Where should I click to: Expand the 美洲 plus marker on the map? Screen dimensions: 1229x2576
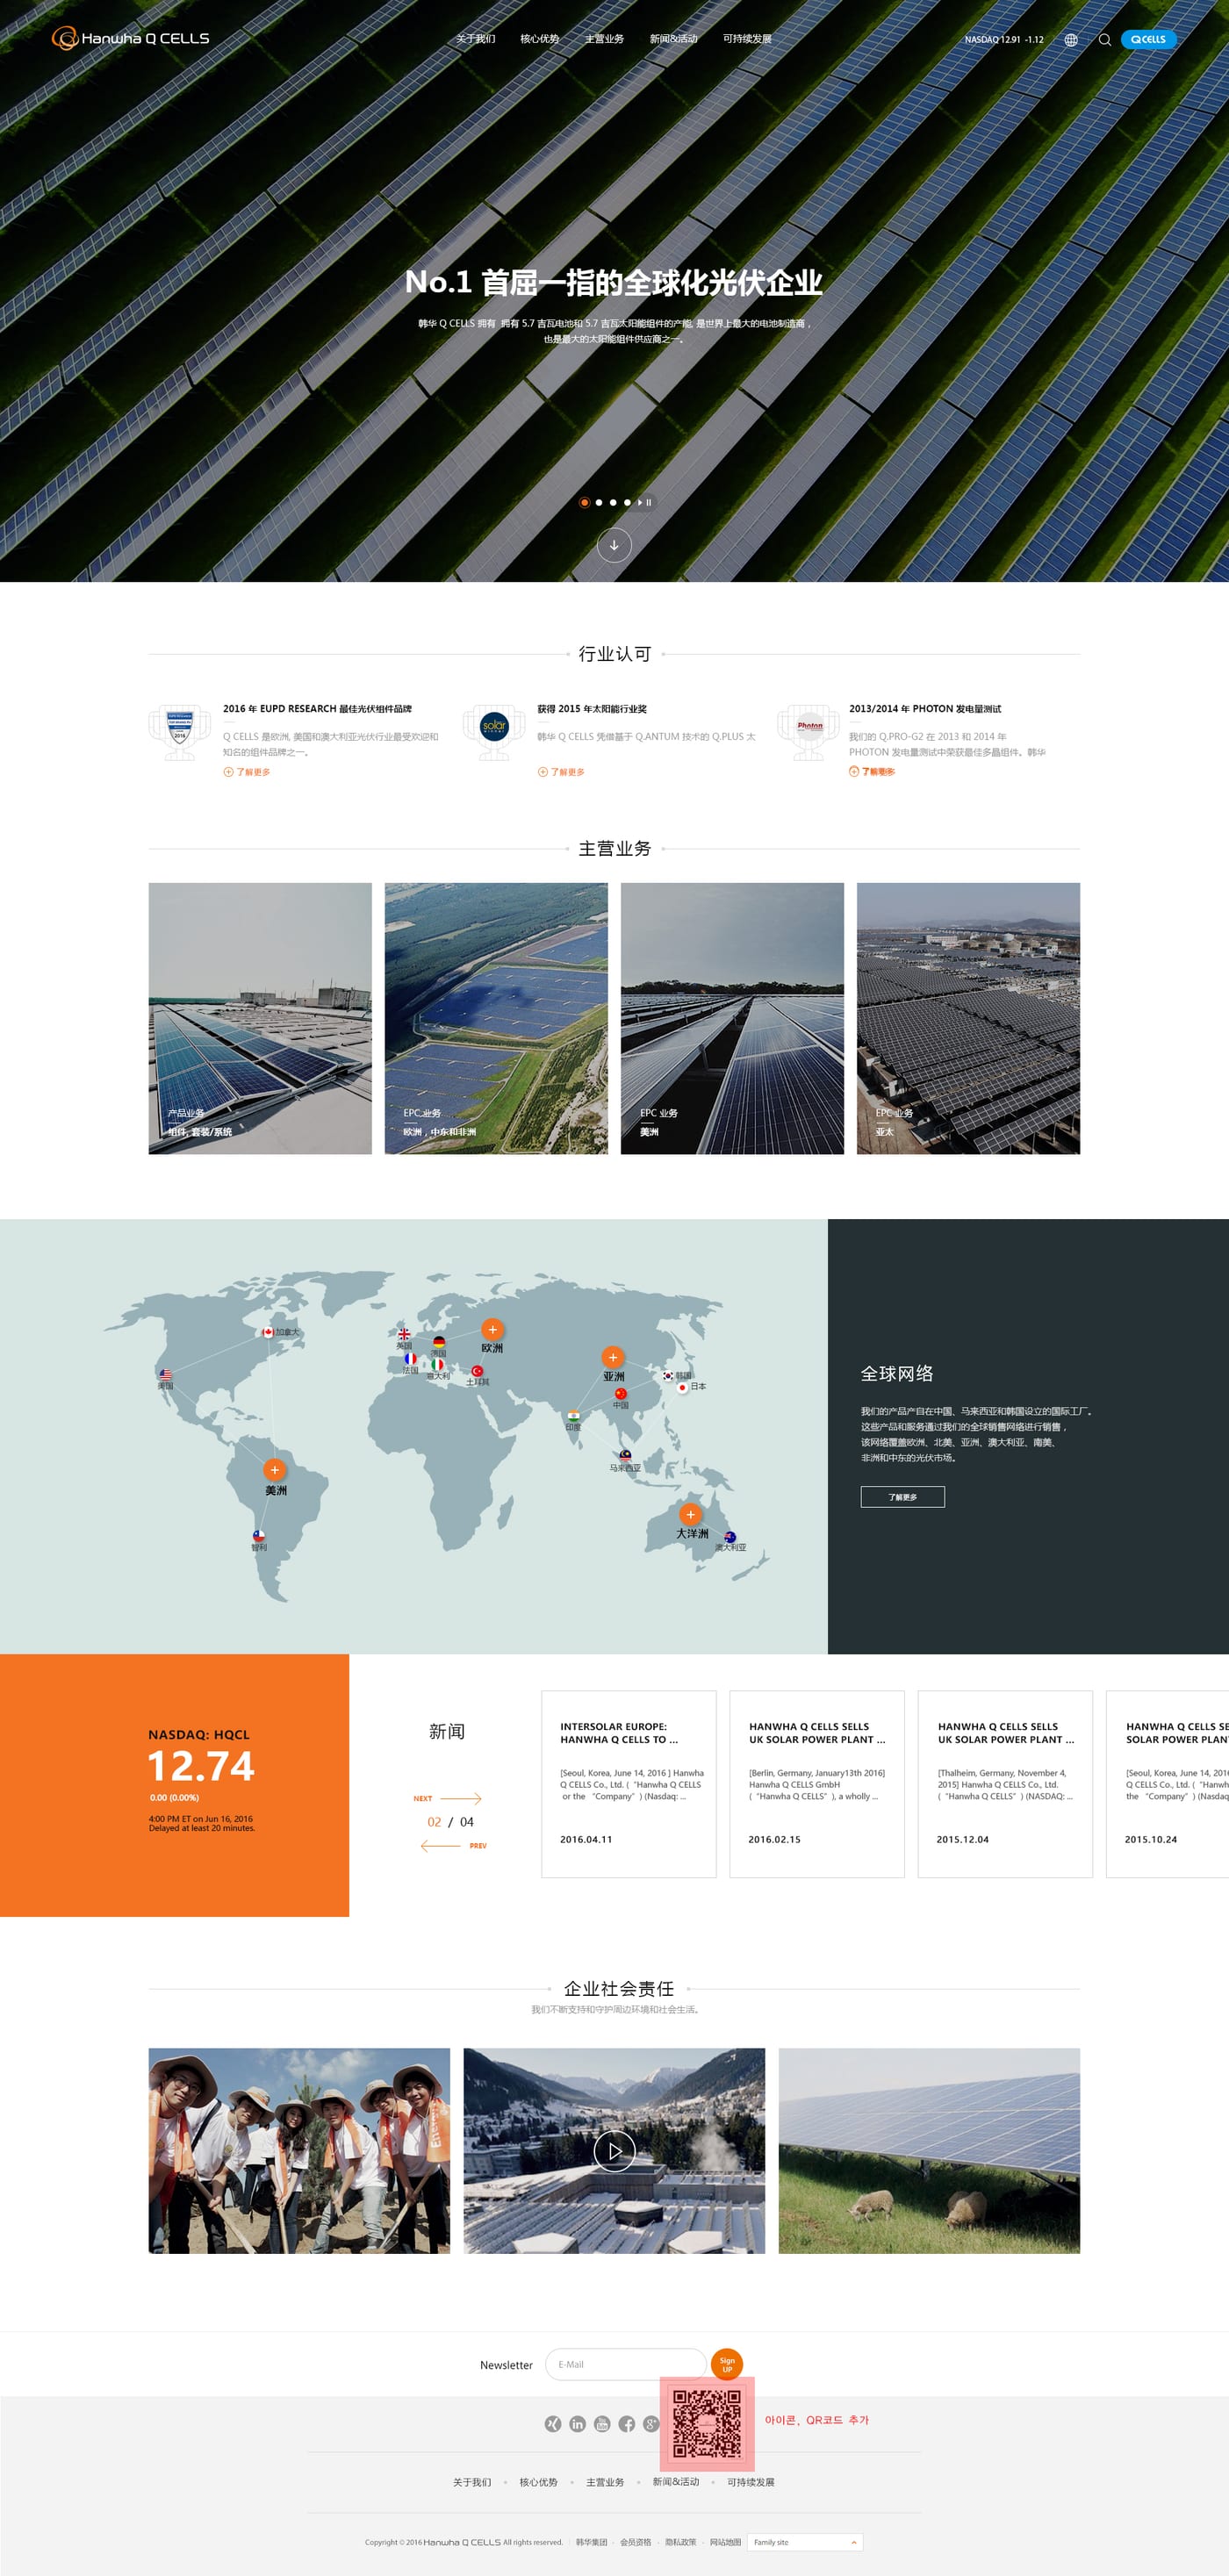pos(274,1470)
